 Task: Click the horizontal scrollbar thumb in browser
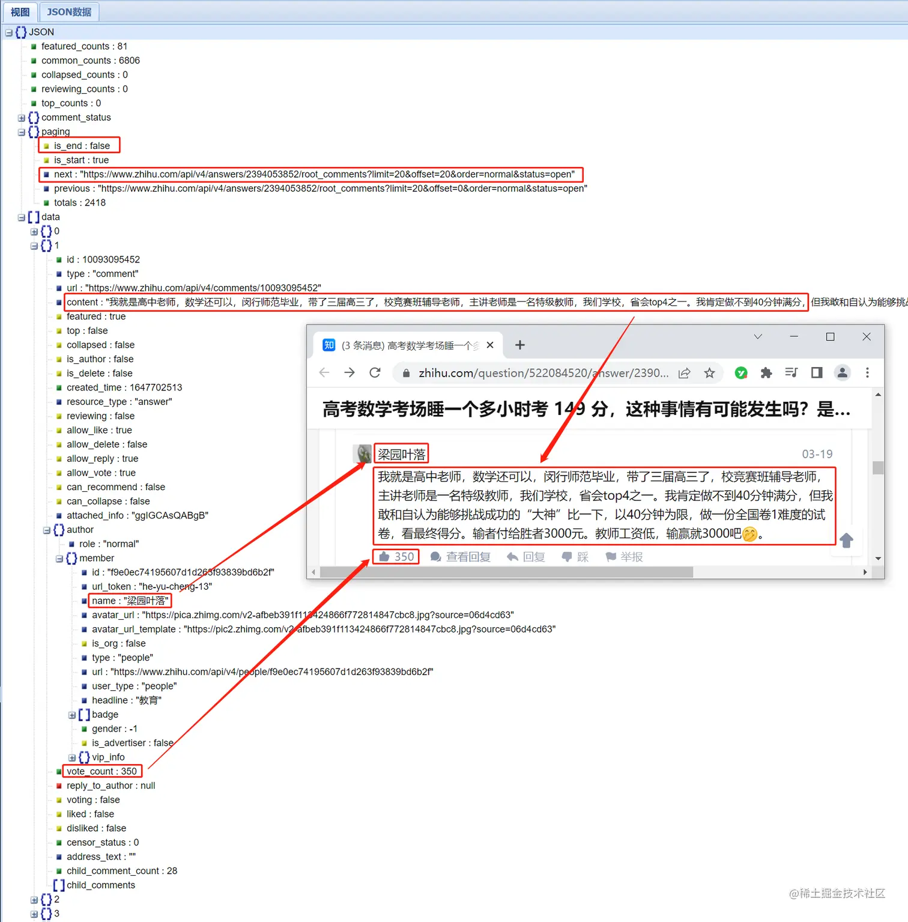pos(506,572)
